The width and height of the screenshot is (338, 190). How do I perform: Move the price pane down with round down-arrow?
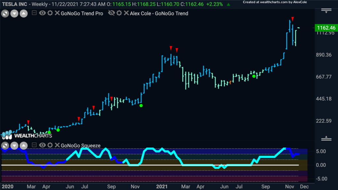14,14
